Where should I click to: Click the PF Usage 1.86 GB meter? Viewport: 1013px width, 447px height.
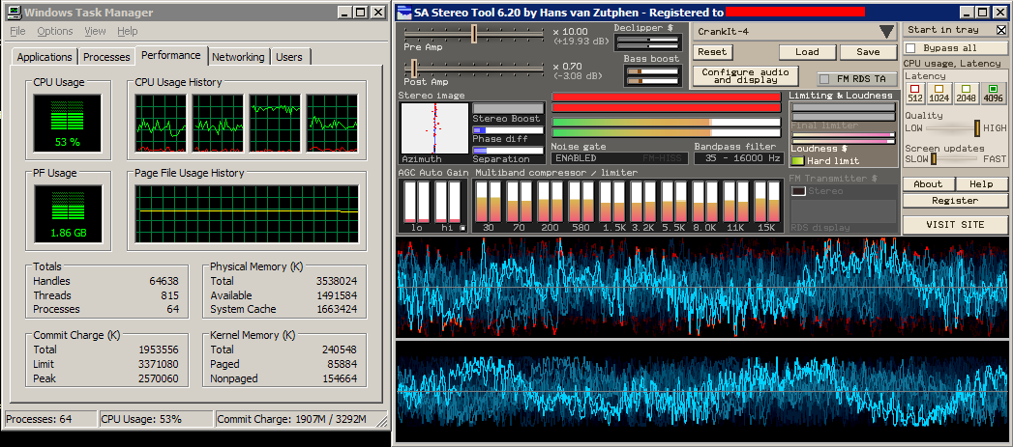coord(68,214)
